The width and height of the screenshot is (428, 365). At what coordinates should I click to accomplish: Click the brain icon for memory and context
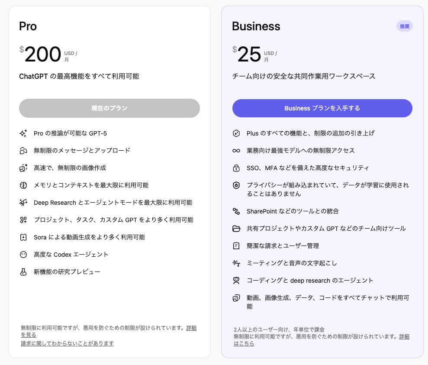point(23,185)
